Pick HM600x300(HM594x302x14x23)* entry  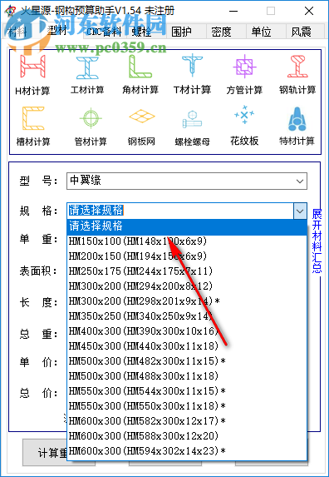[x=187, y=450]
